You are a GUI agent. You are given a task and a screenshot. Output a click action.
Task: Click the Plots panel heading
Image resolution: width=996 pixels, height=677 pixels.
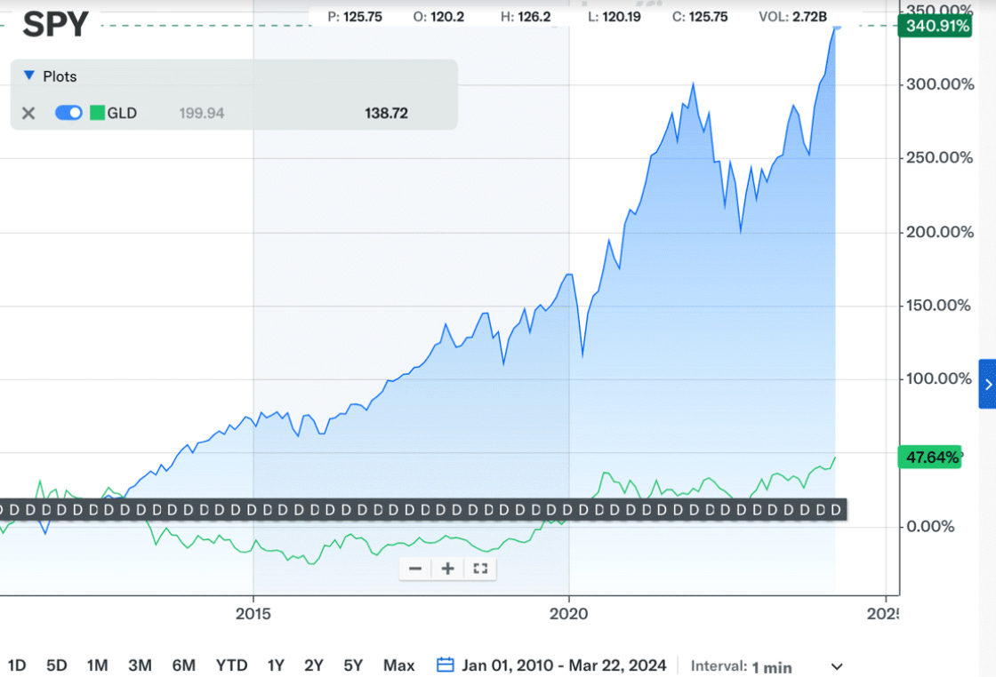pos(60,76)
